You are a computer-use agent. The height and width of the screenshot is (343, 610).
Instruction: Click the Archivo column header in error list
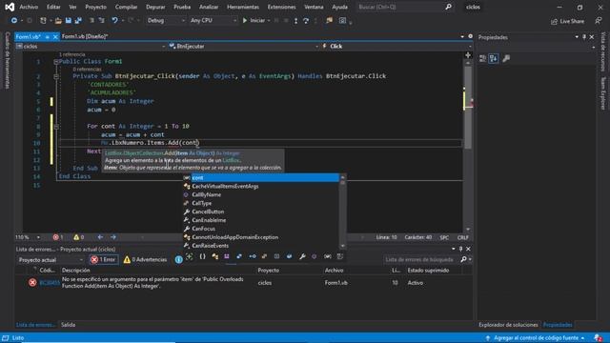click(334, 271)
